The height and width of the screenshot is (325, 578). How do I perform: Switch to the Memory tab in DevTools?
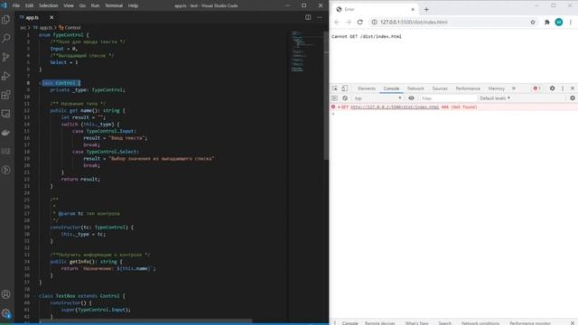coord(496,88)
